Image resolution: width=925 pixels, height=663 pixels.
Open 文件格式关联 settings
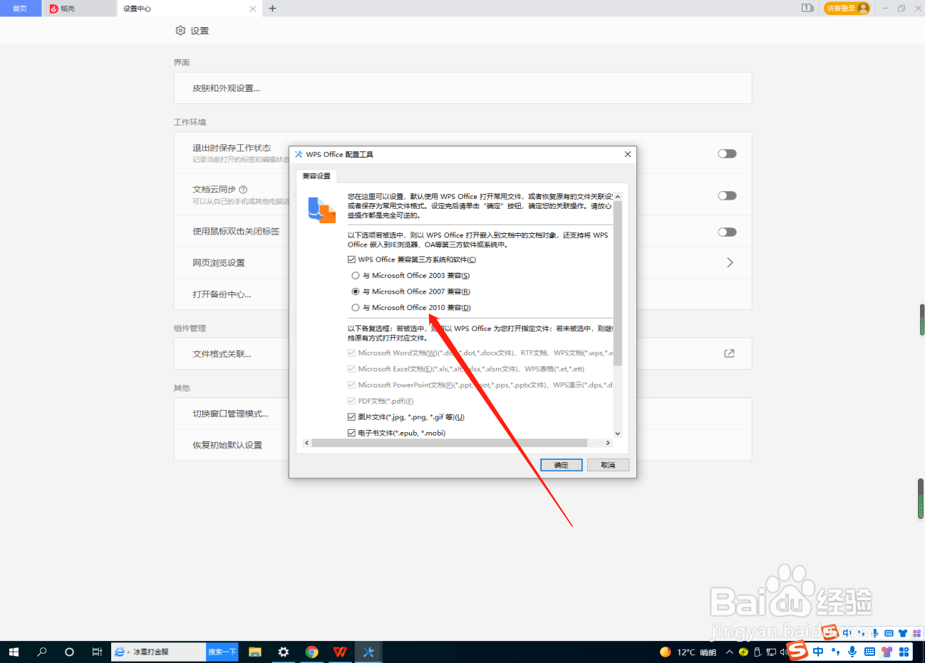point(222,354)
